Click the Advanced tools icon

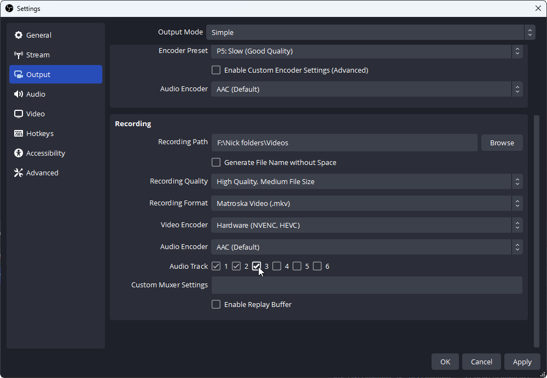pyautogui.click(x=19, y=173)
